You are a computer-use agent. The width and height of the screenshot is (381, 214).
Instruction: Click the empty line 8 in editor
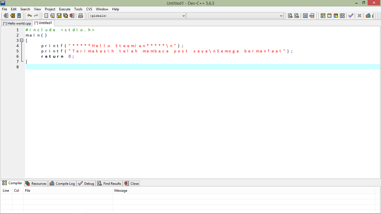pyautogui.click(x=179, y=67)
